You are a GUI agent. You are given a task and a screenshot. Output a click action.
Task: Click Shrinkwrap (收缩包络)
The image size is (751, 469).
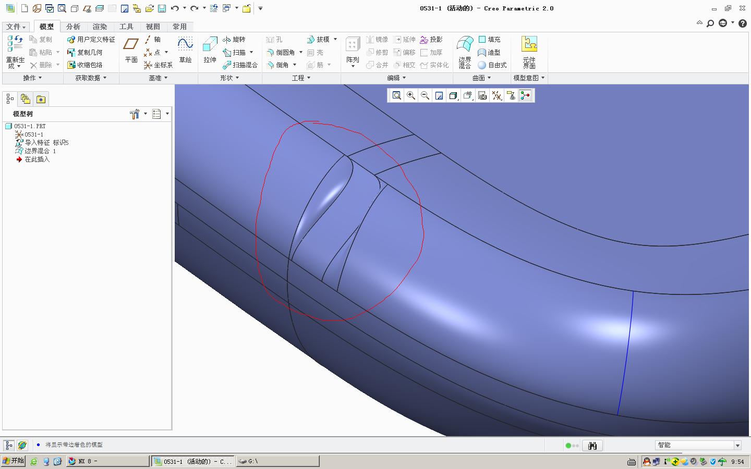tap(85, 65)
